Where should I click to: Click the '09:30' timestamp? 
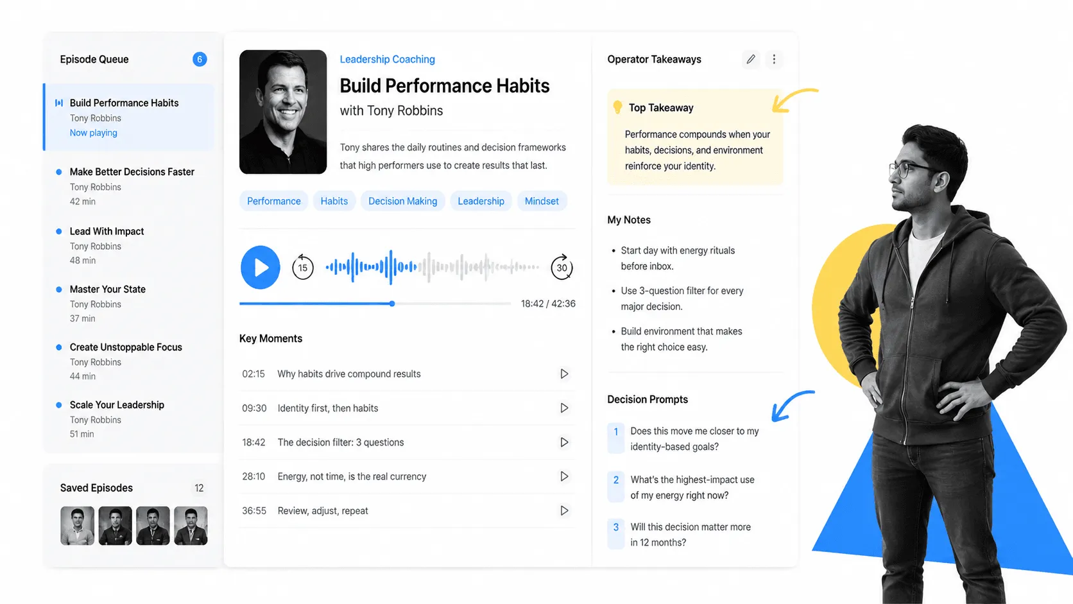click(254, 408)
